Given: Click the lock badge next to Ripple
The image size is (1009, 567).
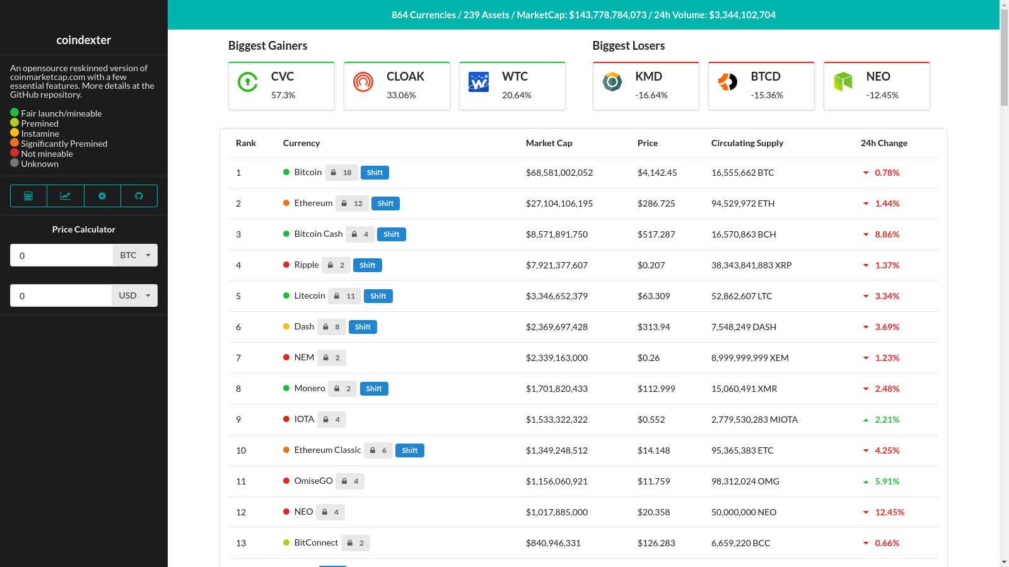Looking at the screenshot, I should 336,265.
